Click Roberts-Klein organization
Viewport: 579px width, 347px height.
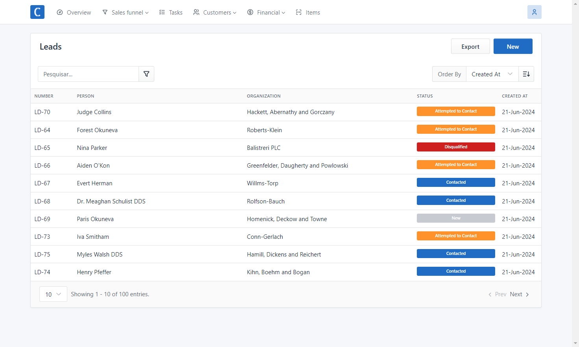click(x=265, y=130)
